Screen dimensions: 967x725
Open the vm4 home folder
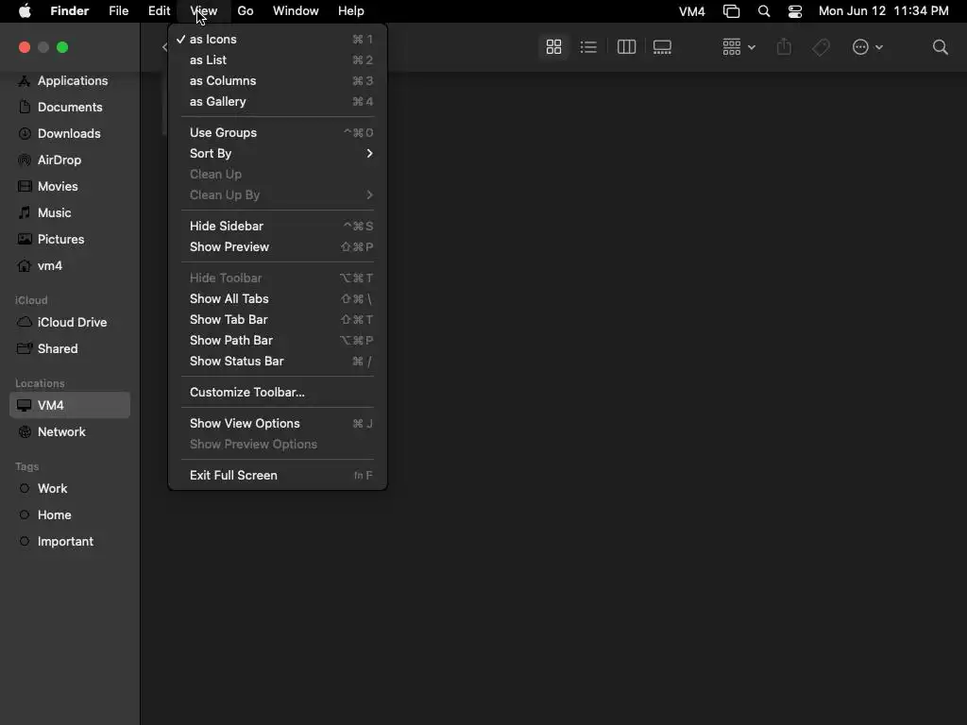[x=70, y=266]
